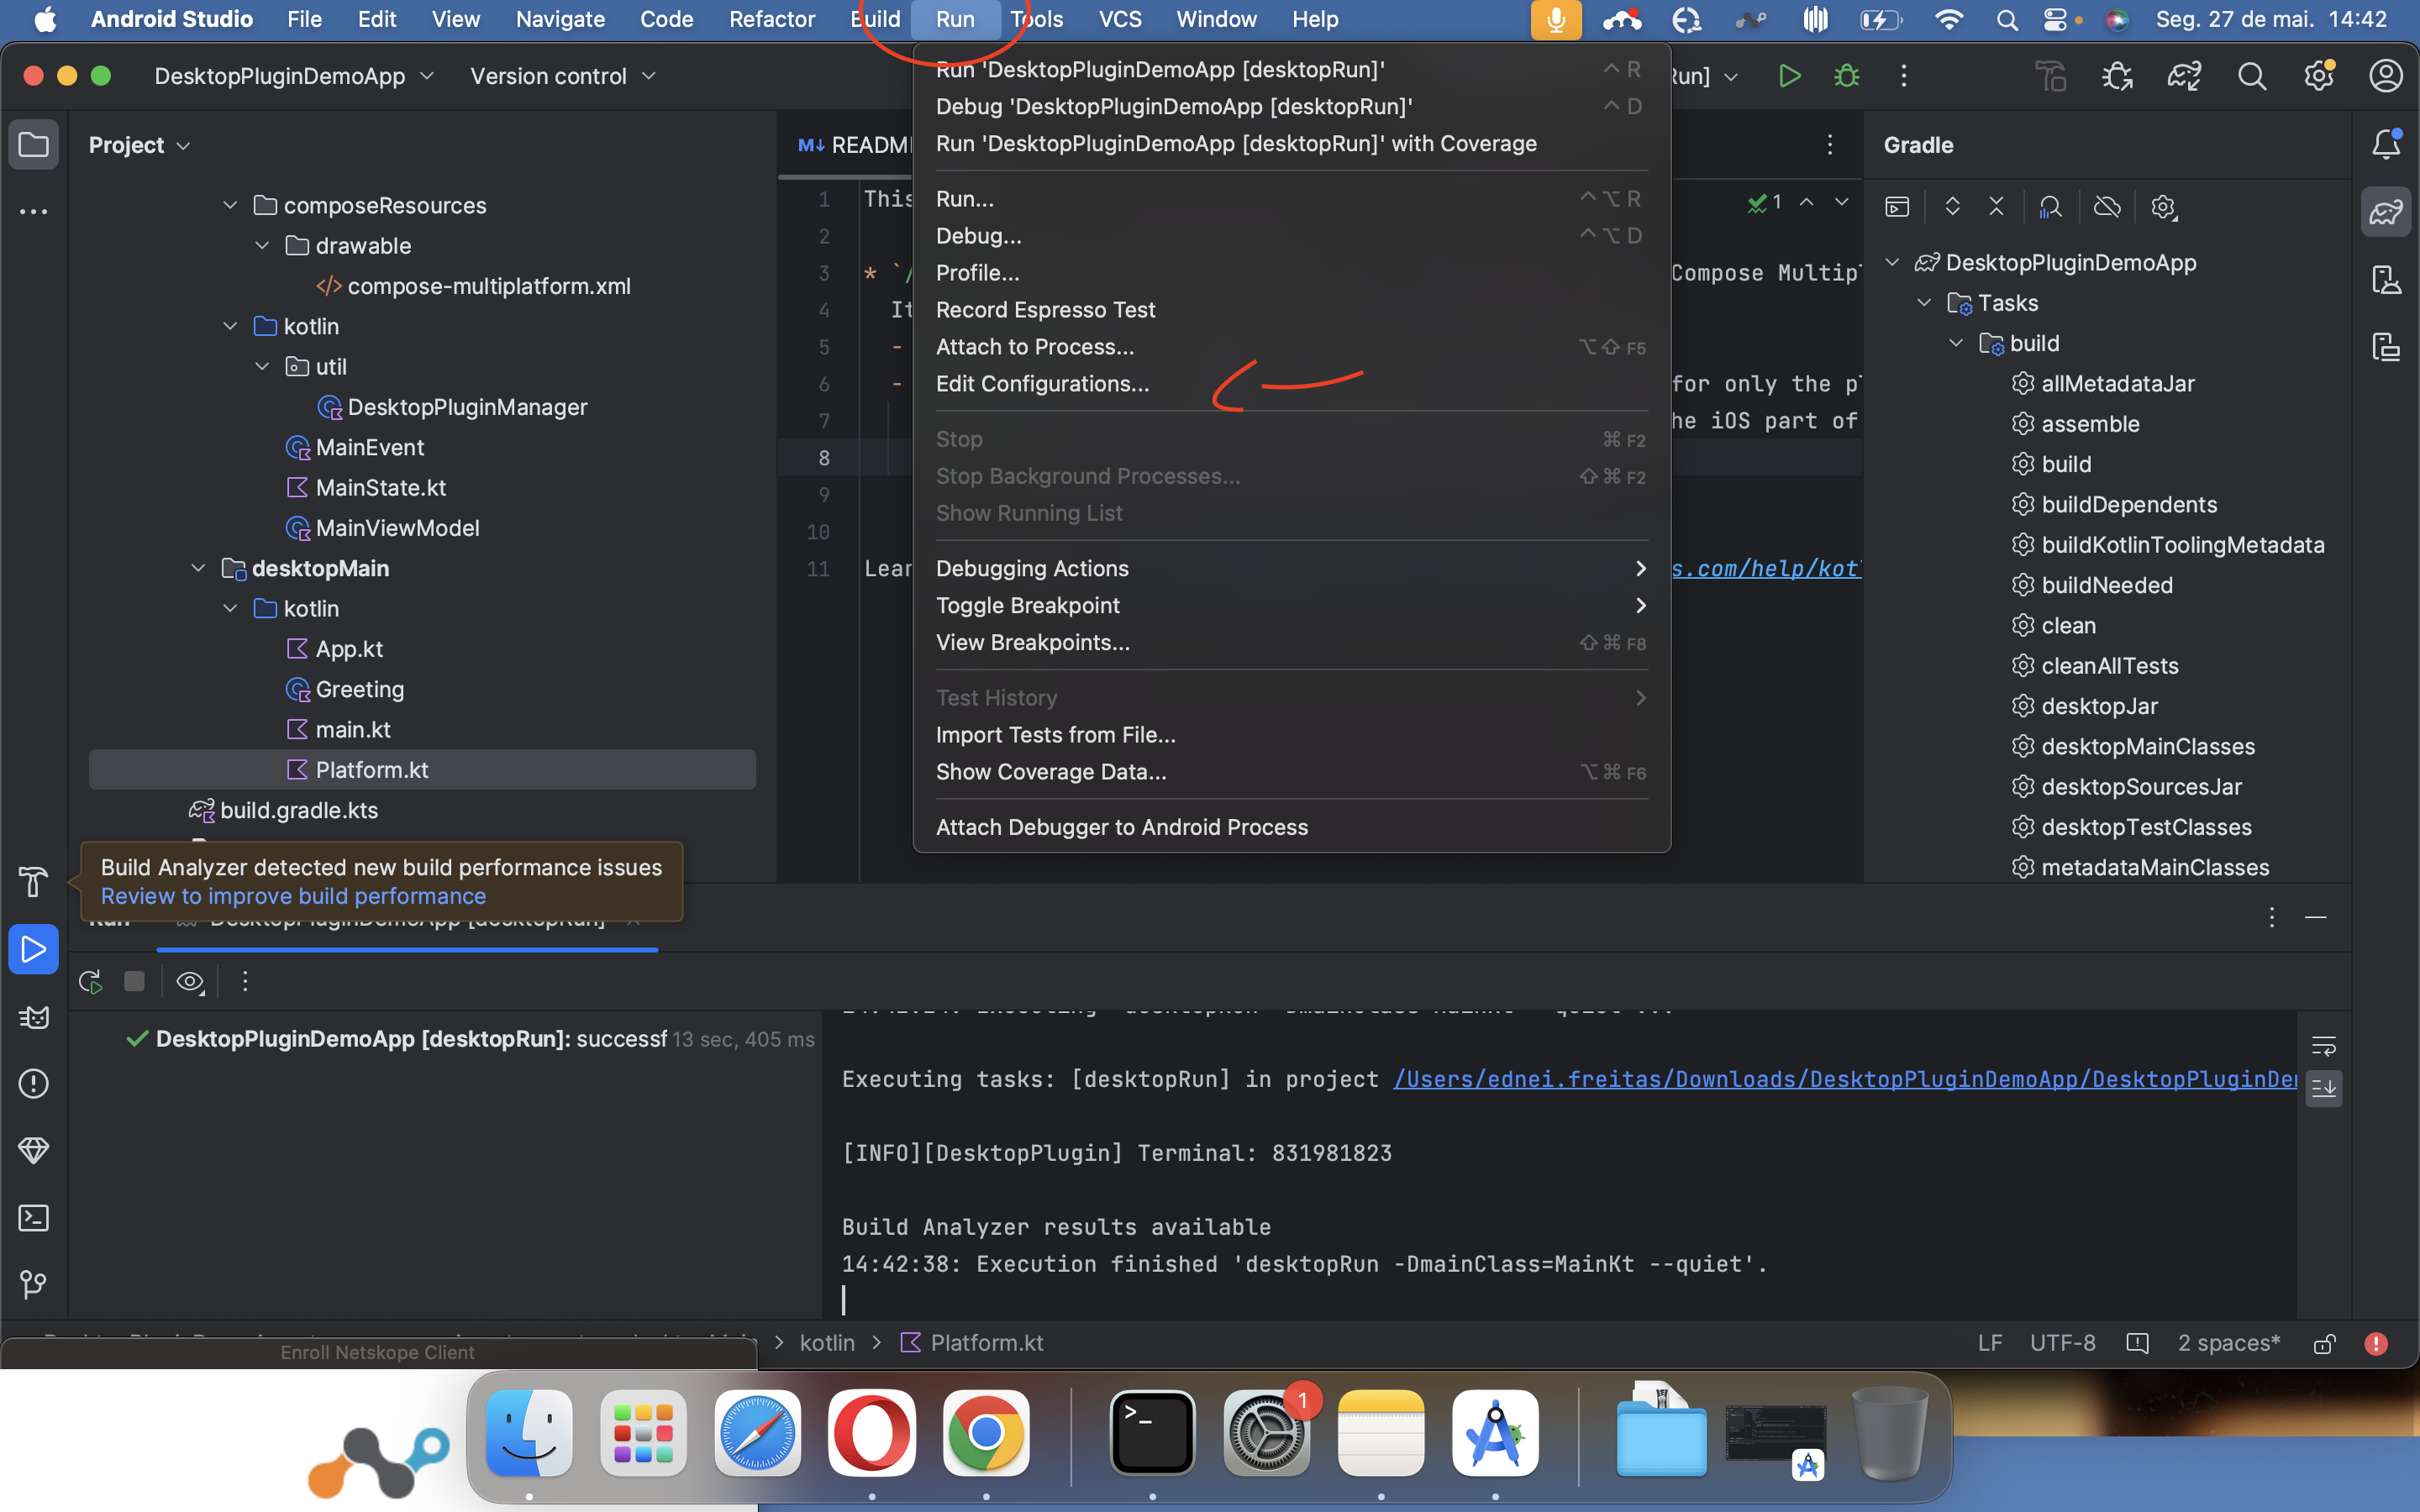Click the Debug bug icon in toolbar
Image resolution: width=2420 pixels, height=1512 pixels.
(1846, 76)
